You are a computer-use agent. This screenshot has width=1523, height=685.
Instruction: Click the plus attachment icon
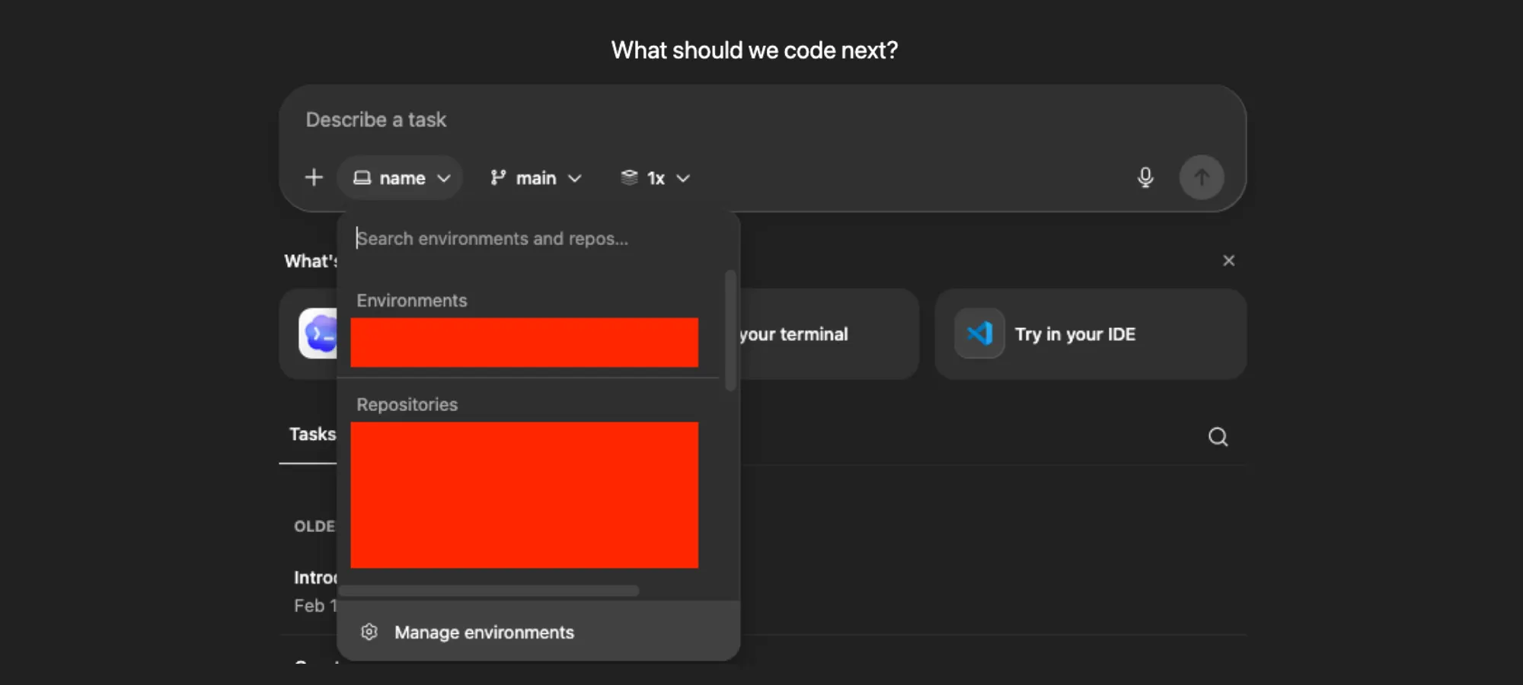click(x=314, y=177)
